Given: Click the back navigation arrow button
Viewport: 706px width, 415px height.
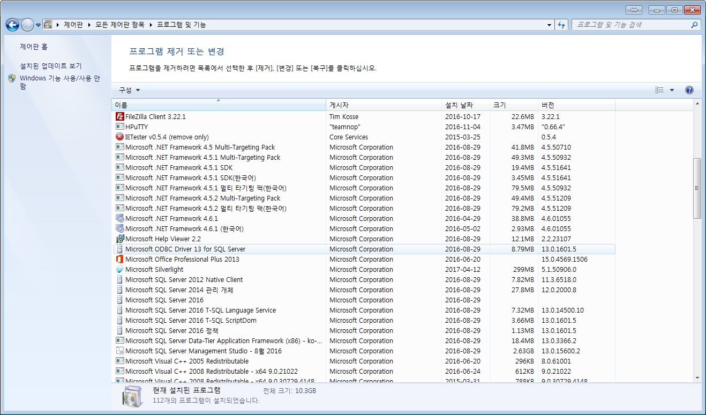Looking at the screenshot, I should pos(12,25).
